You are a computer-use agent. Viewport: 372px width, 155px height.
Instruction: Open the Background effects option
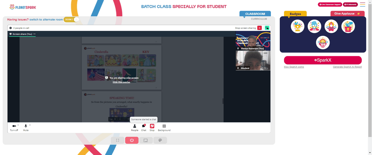tap(164, 128)
